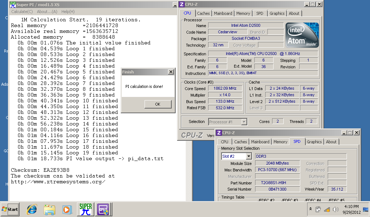Image resolution: width=370 pixels, height=217 pixels.
Task: Expand the Slot #2 memory slot dropdown
Action: point(249,156)
